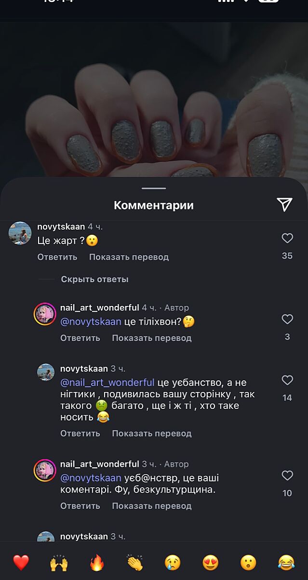Insert the crying face emoji
Image resolution: width=308 pixels, height=580 pixels.
(173, 563)
